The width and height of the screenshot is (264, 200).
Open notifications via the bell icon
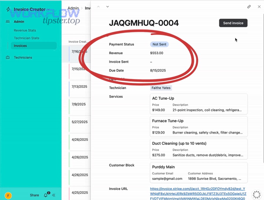(x=45, y=195)
